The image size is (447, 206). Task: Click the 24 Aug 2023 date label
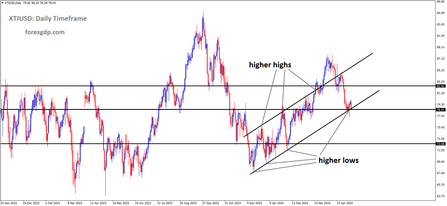coord(188,203)
